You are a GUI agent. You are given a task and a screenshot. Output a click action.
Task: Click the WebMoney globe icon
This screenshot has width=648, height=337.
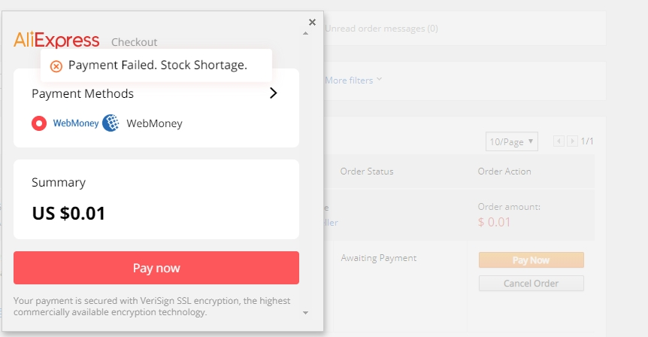(111, 123)
